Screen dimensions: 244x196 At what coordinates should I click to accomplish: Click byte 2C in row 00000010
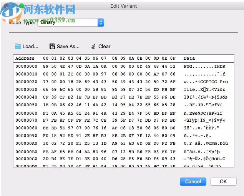click(x=70, y=74)
